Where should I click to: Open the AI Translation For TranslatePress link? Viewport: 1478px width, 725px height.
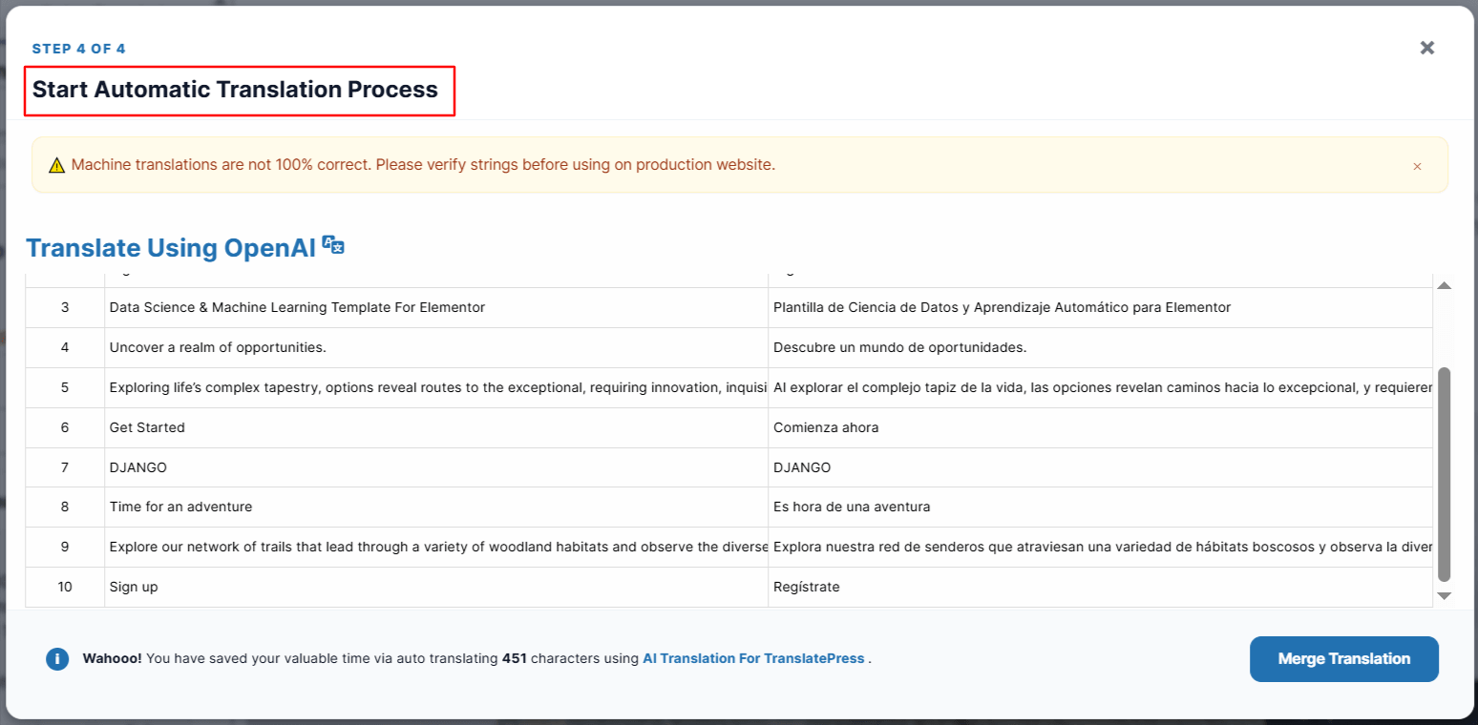point(753,658)
